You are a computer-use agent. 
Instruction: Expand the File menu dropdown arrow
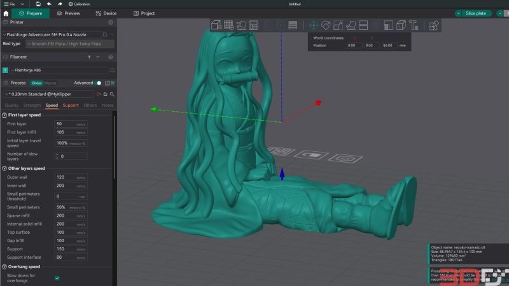click(22, 4)
